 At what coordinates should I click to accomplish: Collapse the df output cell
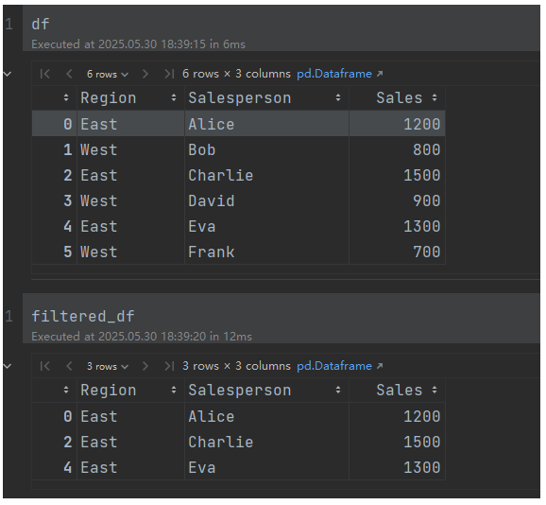[8, 74]
